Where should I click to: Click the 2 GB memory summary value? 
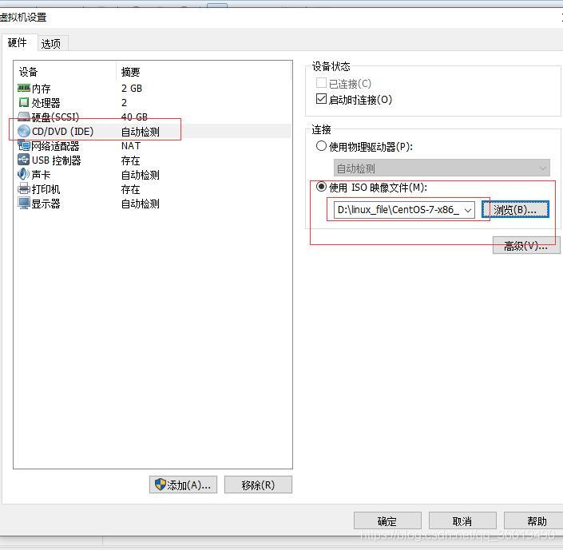[132, 88]
